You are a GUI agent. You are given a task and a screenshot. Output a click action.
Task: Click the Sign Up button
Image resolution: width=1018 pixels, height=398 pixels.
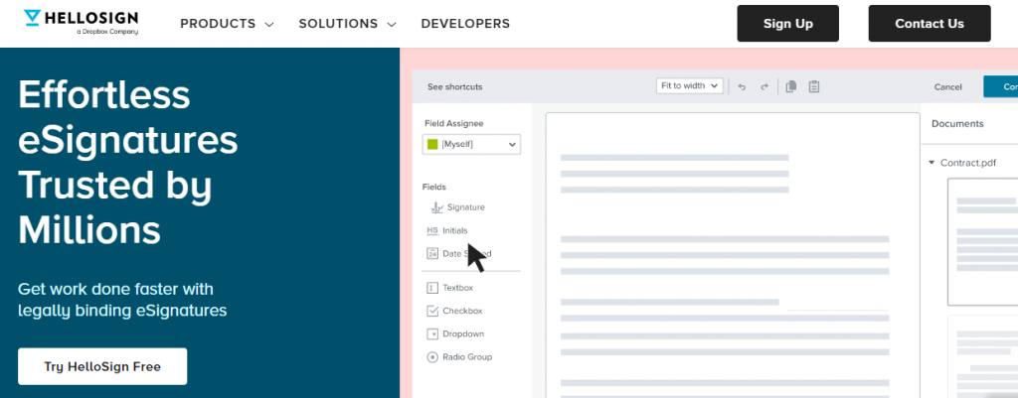pos(787,24)
